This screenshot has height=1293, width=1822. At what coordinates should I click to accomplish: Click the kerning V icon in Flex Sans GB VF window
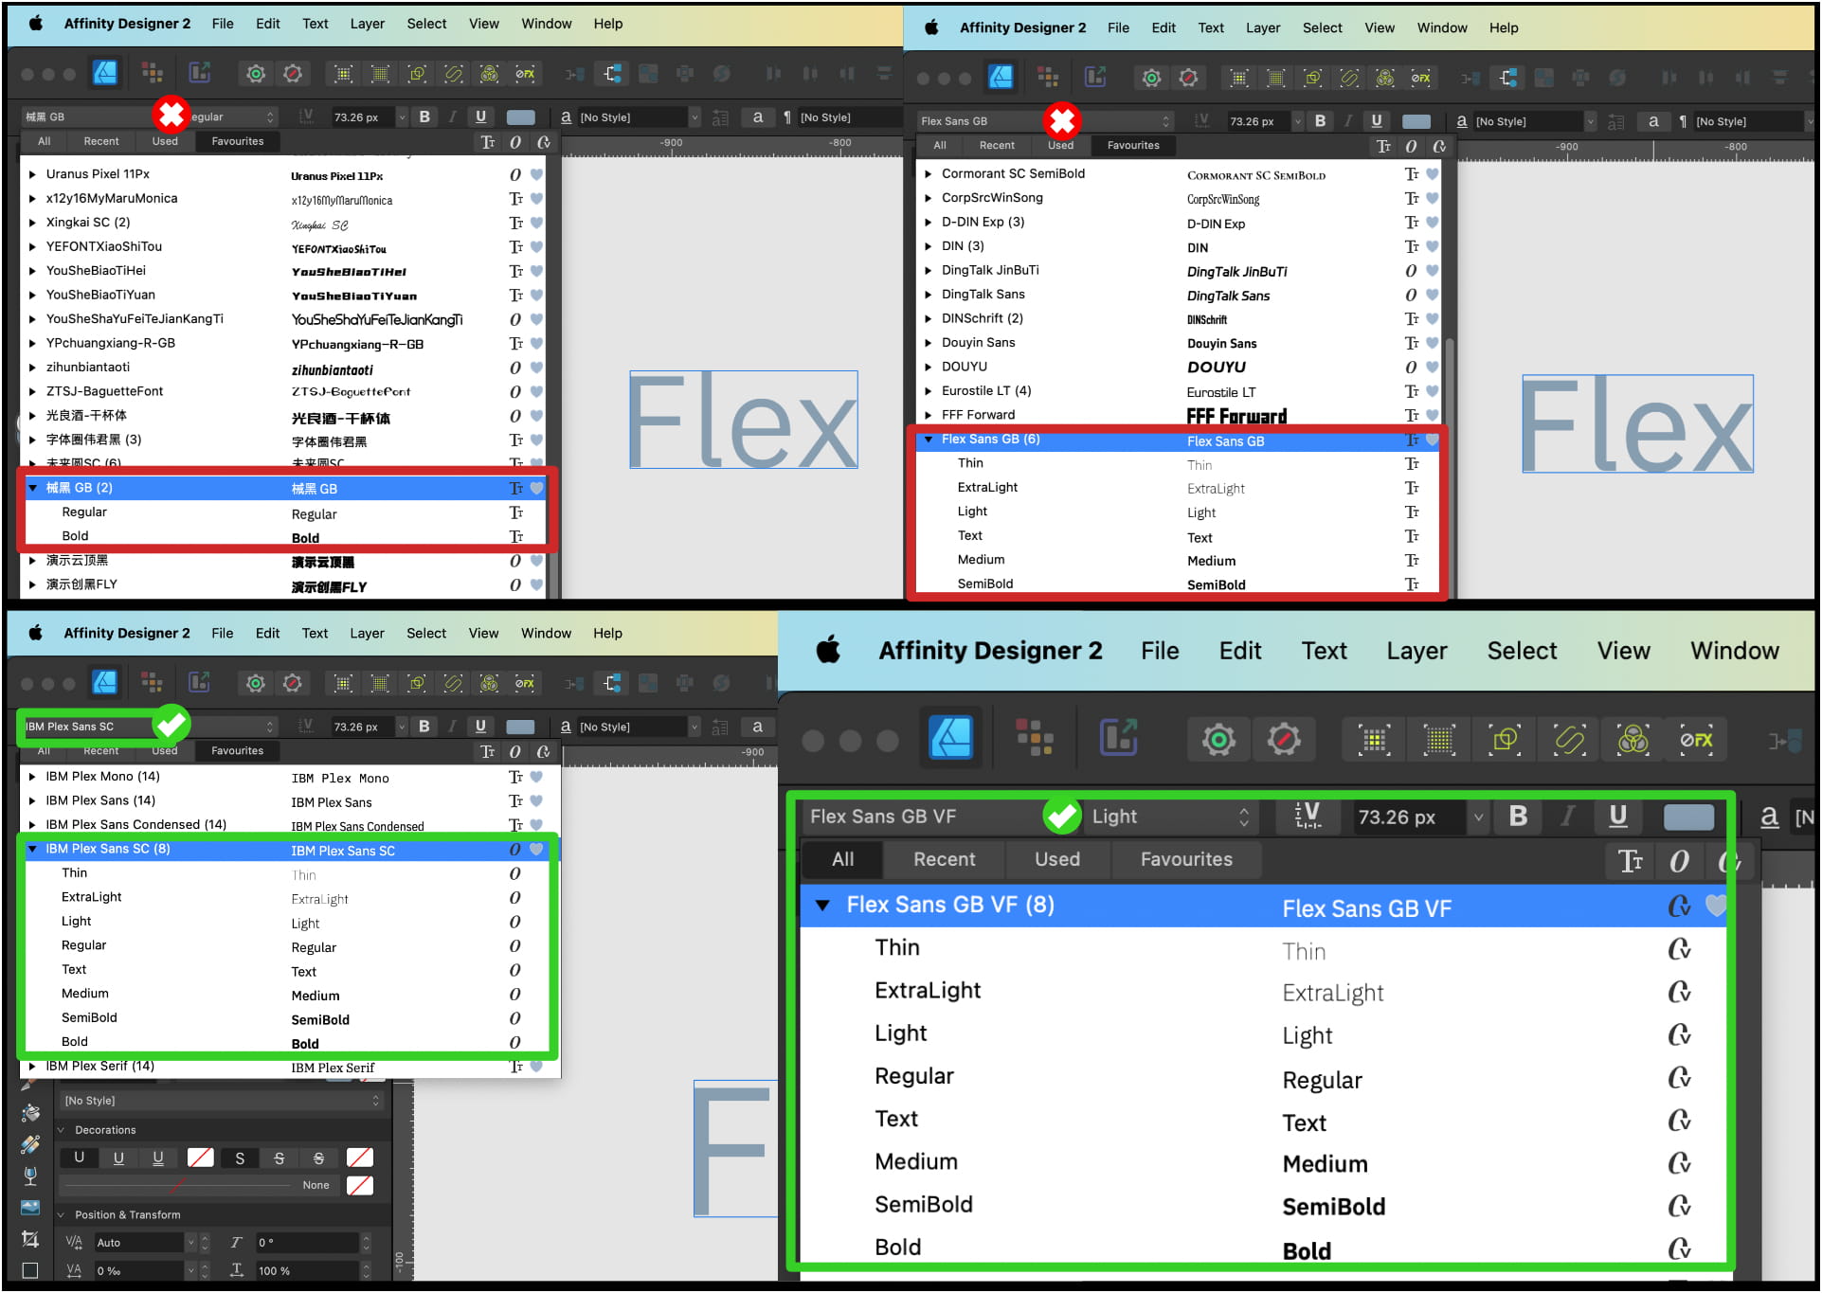tap(1308, 816)
